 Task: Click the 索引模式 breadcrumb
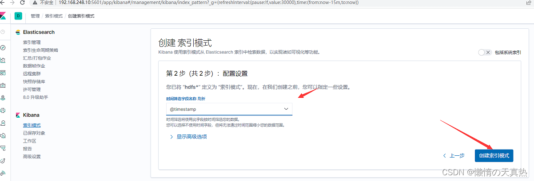click(53, 16)
